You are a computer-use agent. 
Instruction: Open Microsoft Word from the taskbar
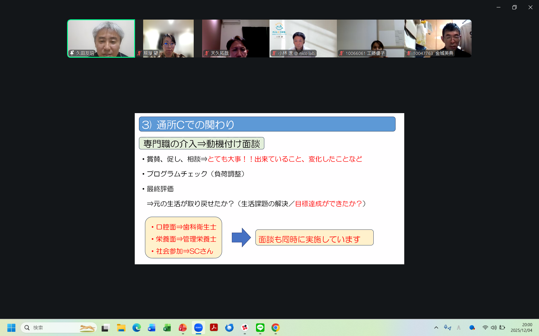click(x=152, y=327)
